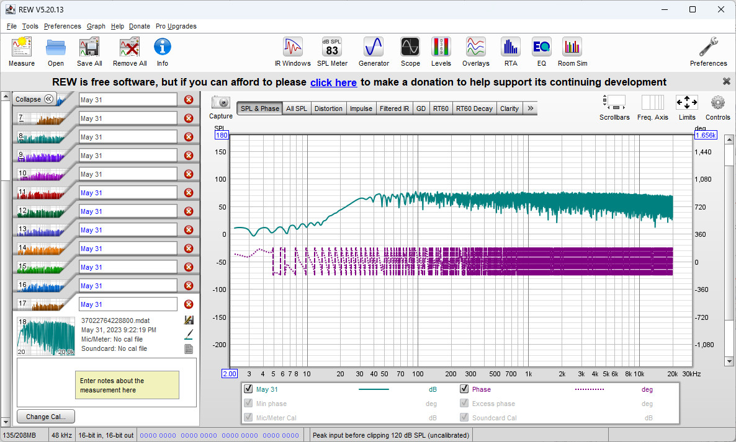Remove measurement 12 with red X

point(189,211)
